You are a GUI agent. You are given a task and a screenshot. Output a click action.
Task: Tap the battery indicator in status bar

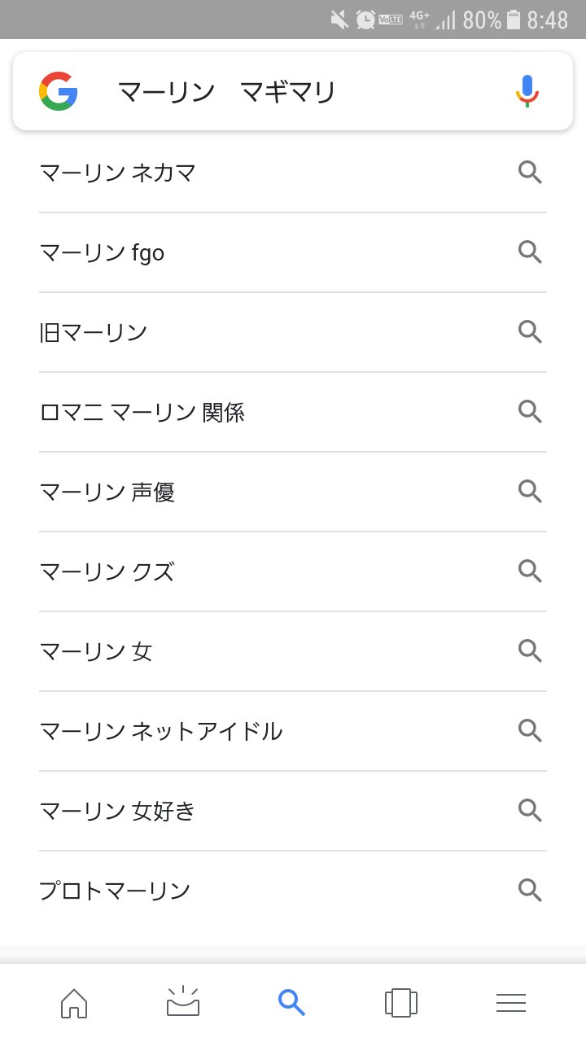[514, 20]
